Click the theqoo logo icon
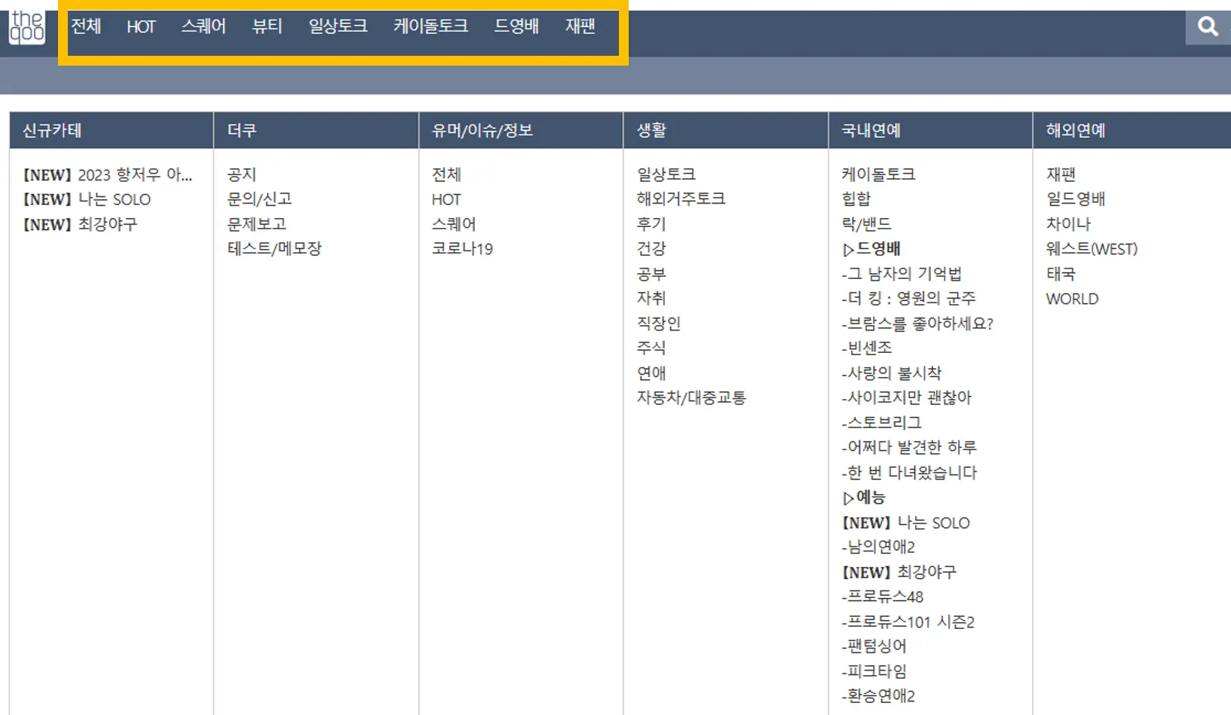The image size is (1231, 715). [x=27, y=28]
